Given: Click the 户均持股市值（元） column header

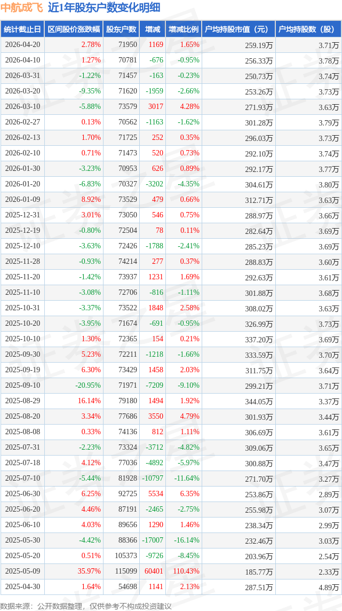Looking at the screenshot, I should point(238,29).
